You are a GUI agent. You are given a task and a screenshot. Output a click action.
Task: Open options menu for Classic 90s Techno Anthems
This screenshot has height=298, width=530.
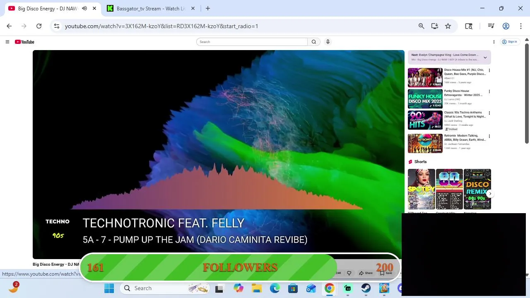coord(489,113)
